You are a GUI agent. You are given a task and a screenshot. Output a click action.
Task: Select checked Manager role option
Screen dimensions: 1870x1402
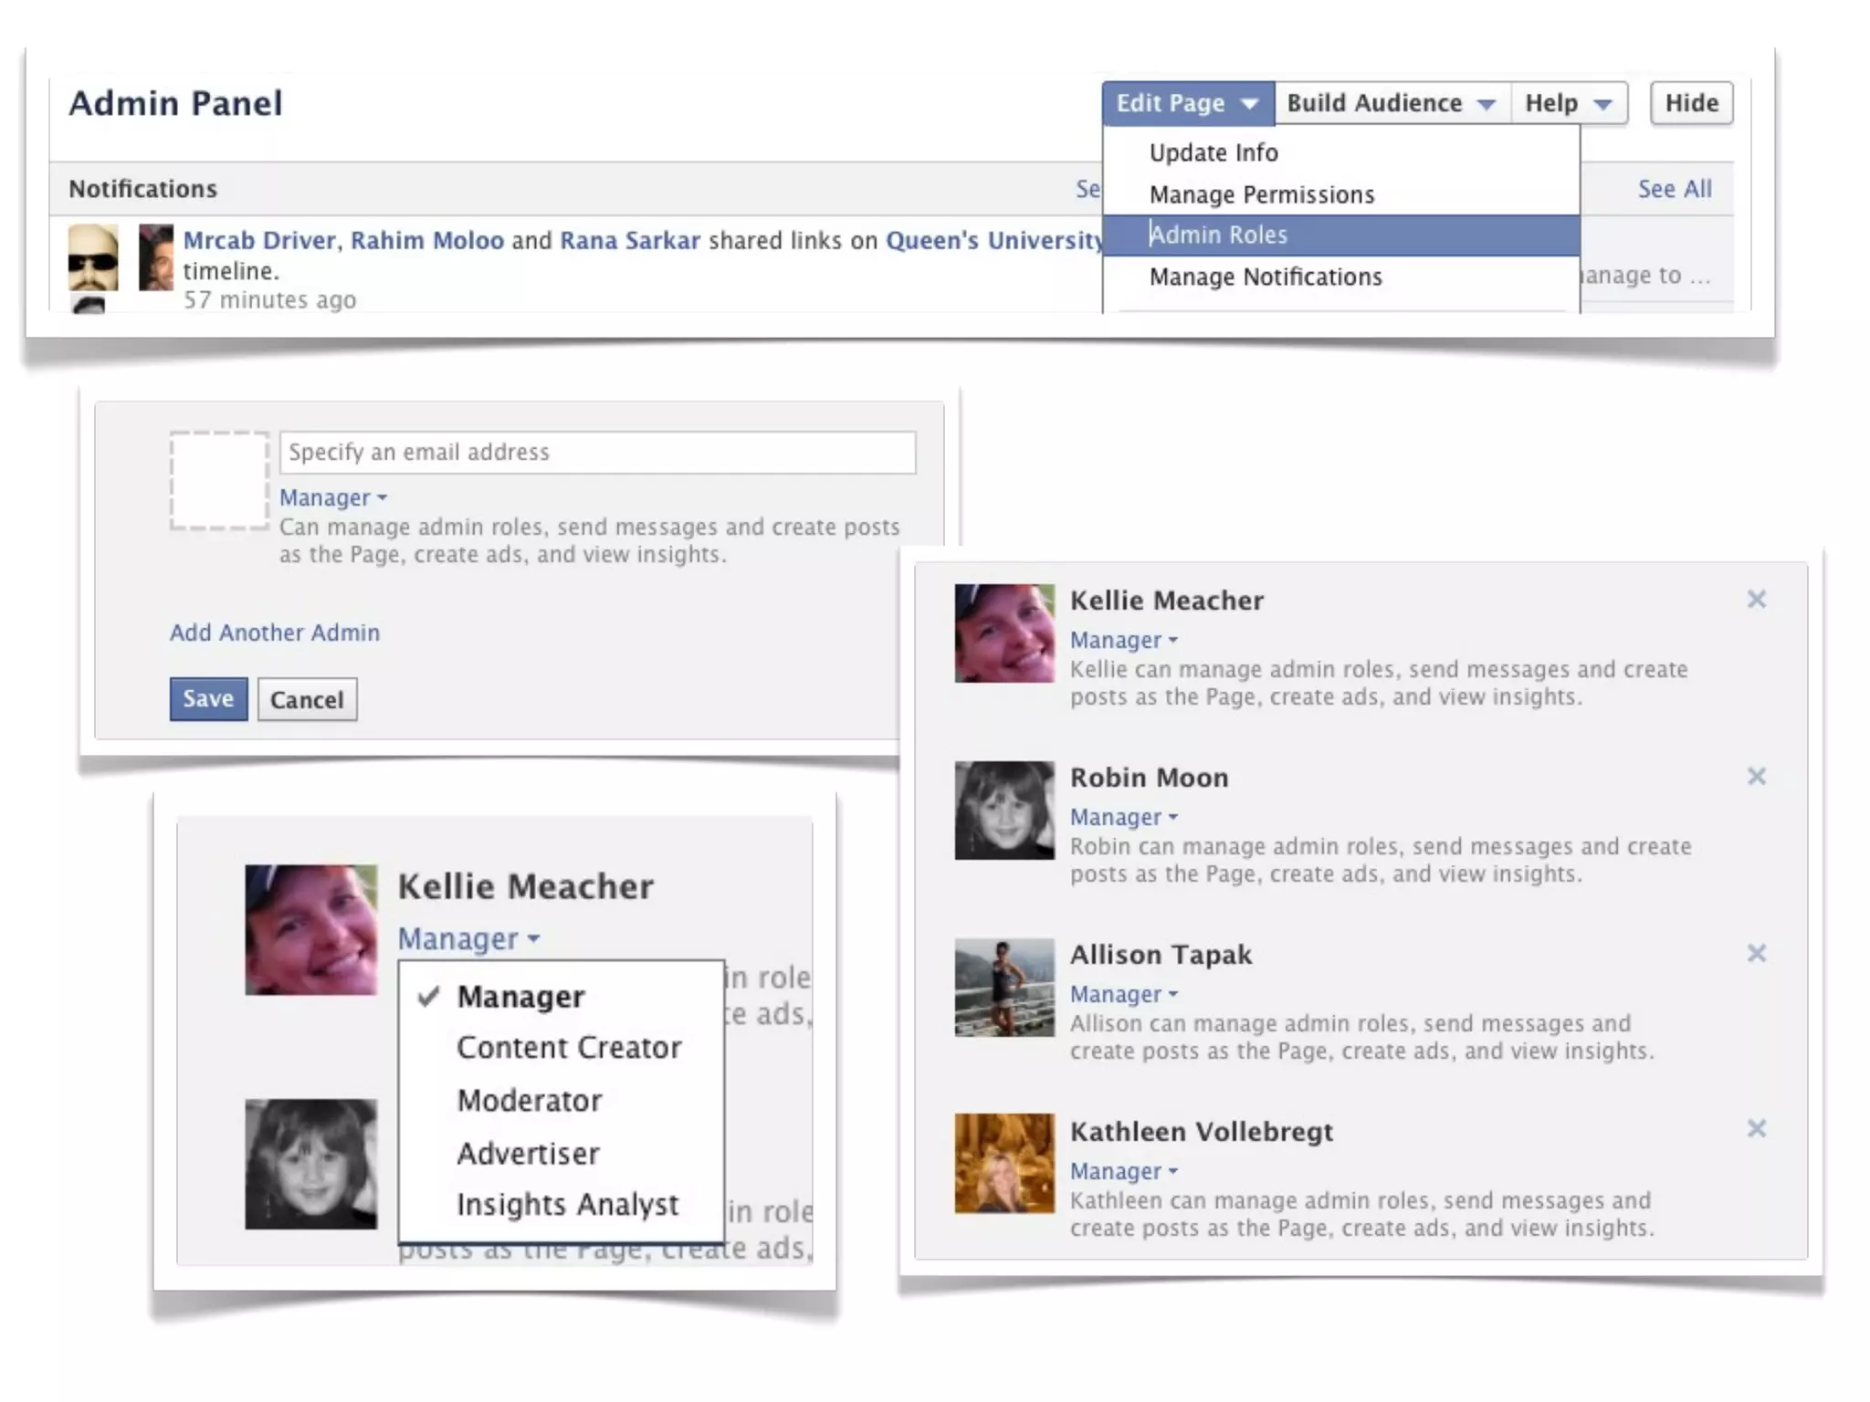point(520,997)
